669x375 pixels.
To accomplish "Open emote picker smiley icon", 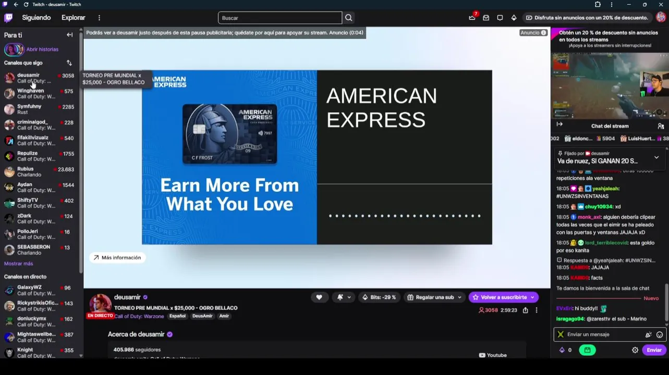I will pyautogui.click(x=660, y=335).
